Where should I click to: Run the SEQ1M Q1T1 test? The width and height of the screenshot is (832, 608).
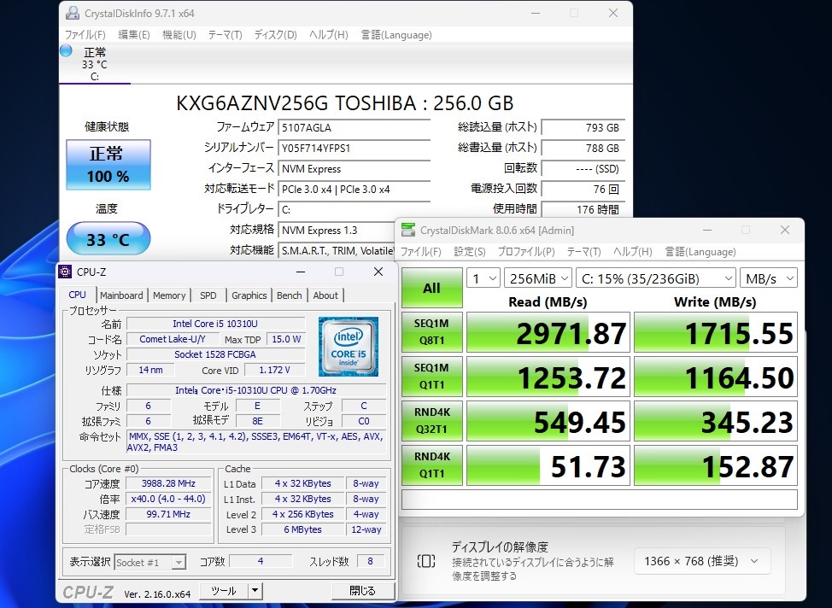(x=432, y=377)
